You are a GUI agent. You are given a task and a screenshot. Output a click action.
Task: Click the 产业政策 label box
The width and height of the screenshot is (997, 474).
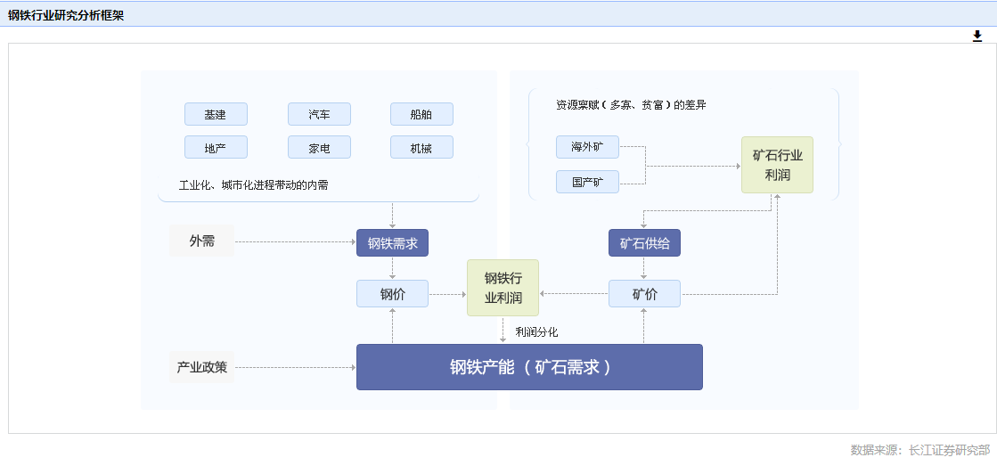[x=202, y=367]
